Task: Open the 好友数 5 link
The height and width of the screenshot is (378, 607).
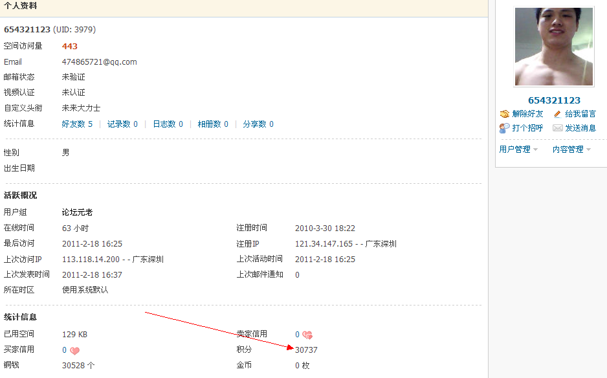Action: click(x=77, y=124)
